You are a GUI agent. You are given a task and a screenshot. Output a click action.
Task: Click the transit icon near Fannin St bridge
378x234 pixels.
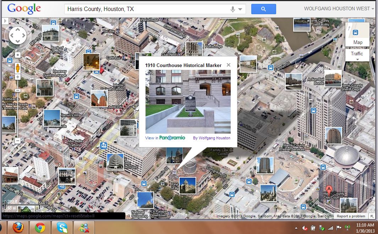click(x=270, y=68)
